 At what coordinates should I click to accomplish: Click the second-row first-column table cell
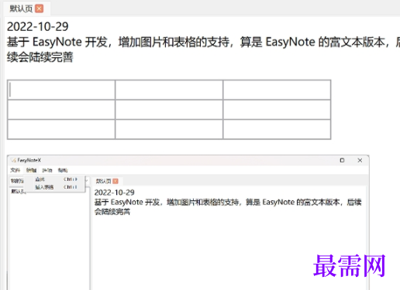61,110
